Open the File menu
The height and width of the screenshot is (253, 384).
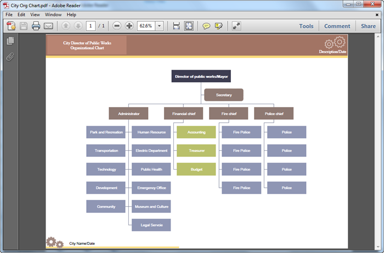point(9,14)
